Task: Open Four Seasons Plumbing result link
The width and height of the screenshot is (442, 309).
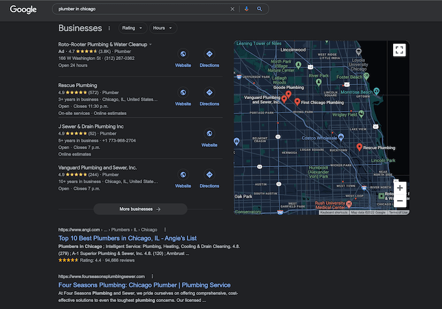Action: pyautogui.click(x=144, y=285)
